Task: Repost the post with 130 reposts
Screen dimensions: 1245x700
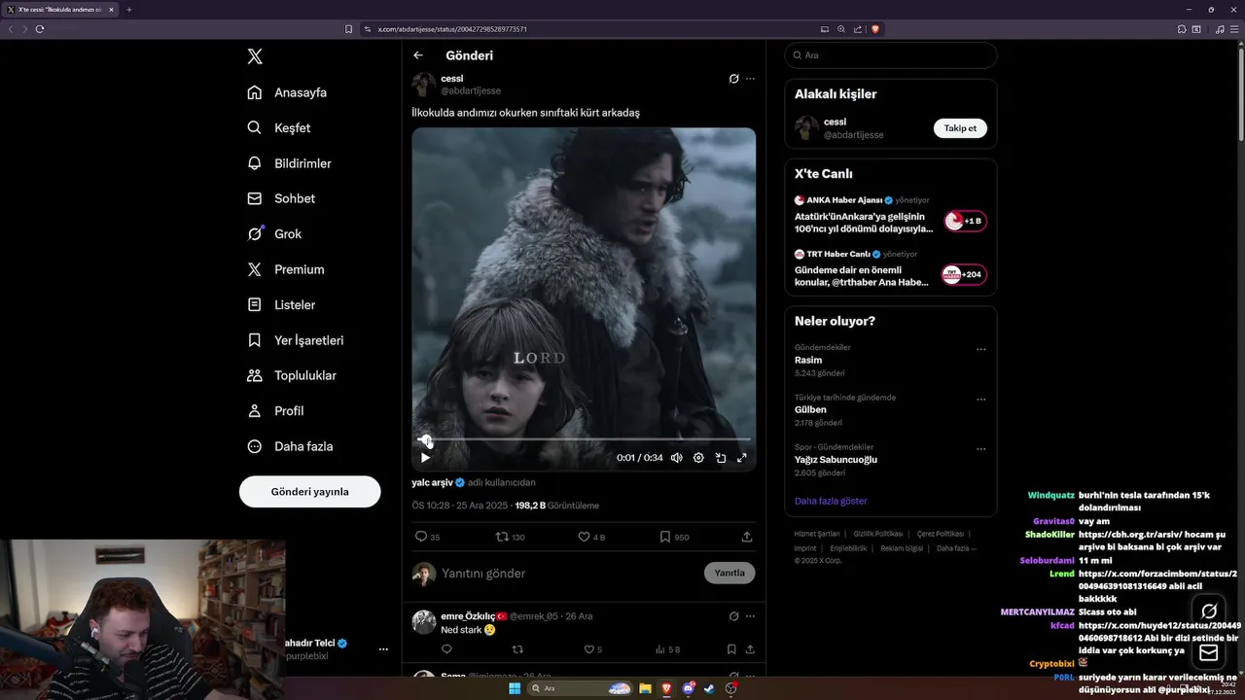Action: (511, 537)
